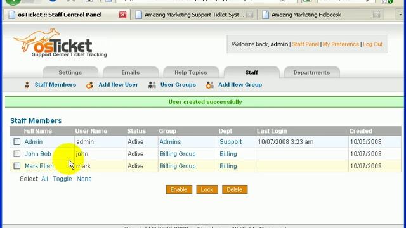Click Active status in John Bob row
Viewport: 406px width, 228px height.
(135, 154)
